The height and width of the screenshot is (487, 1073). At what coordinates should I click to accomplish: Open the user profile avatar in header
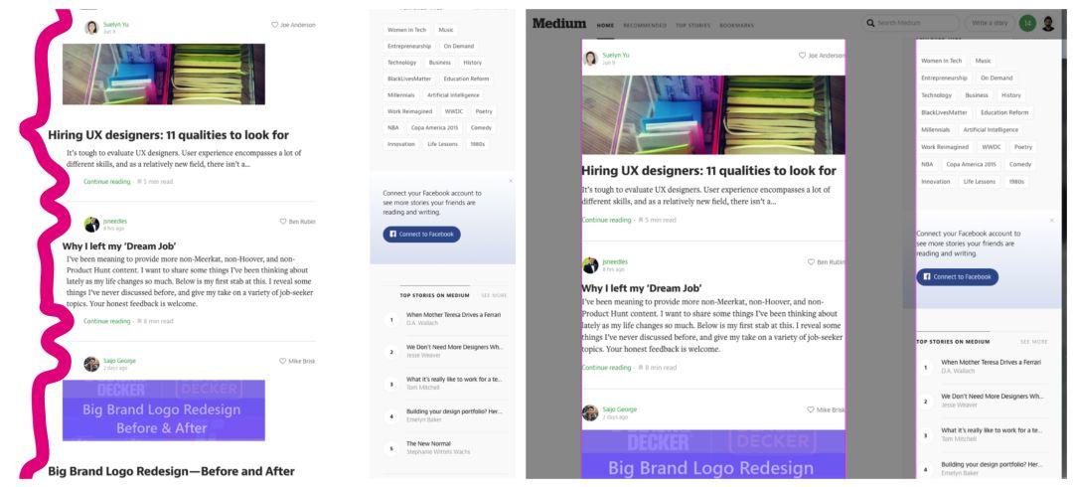pos(1048,24)
